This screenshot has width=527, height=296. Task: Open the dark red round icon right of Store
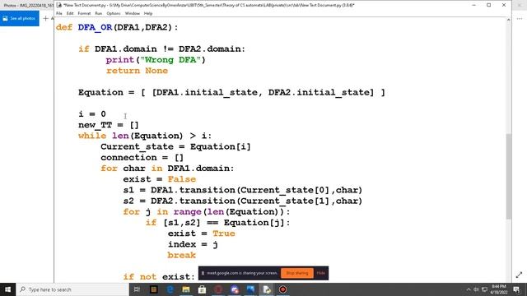pyautogui.click(x=218, y=289)
